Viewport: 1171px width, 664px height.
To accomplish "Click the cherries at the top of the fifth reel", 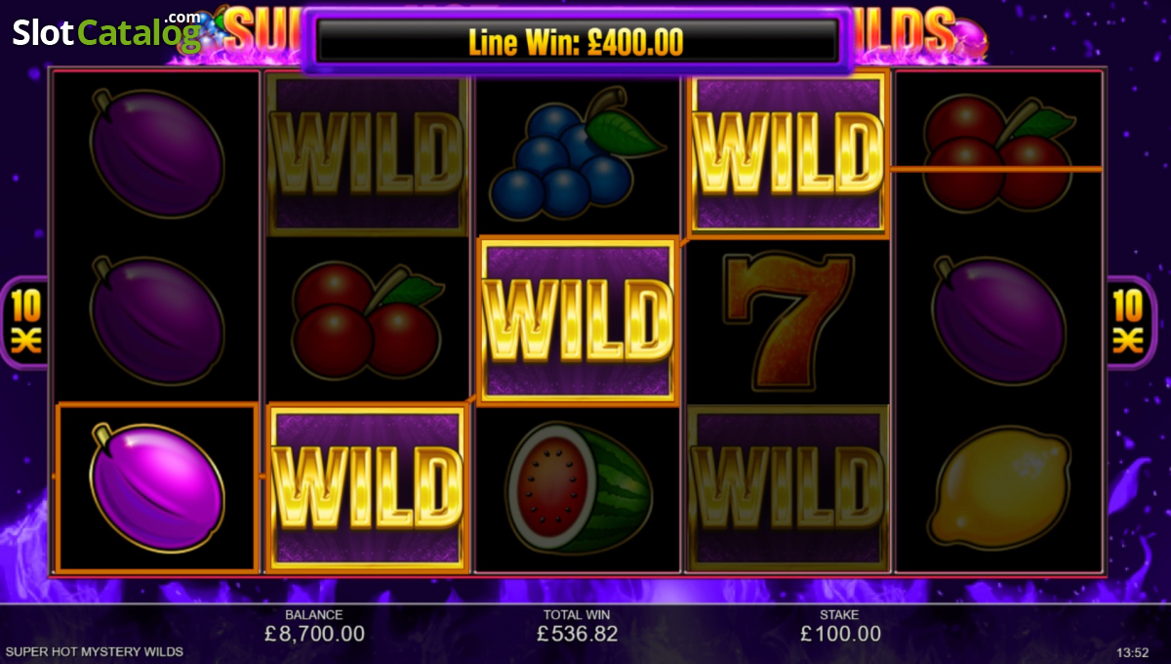I will [x=997, y=153].
